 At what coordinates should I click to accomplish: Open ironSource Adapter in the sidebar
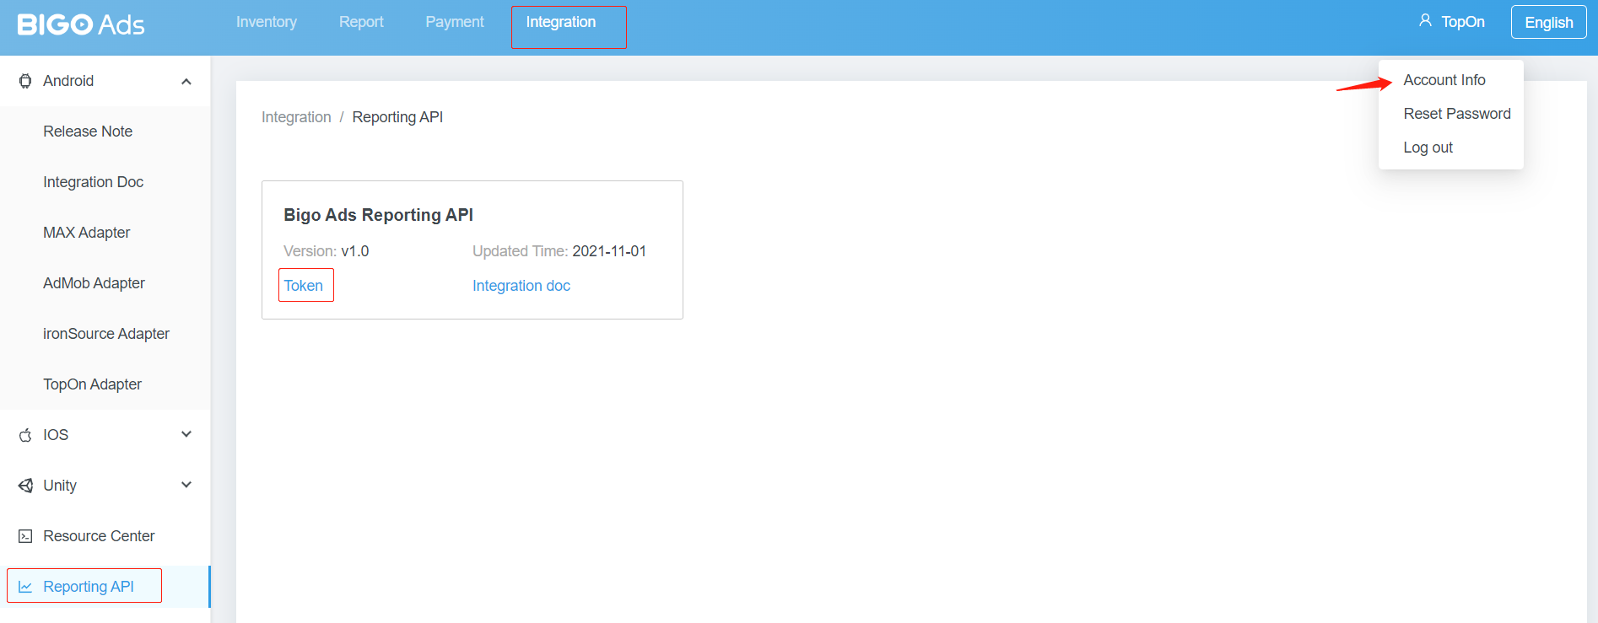point(106,334)
